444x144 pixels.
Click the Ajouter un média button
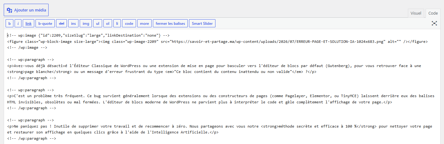(x=26, y=10)
